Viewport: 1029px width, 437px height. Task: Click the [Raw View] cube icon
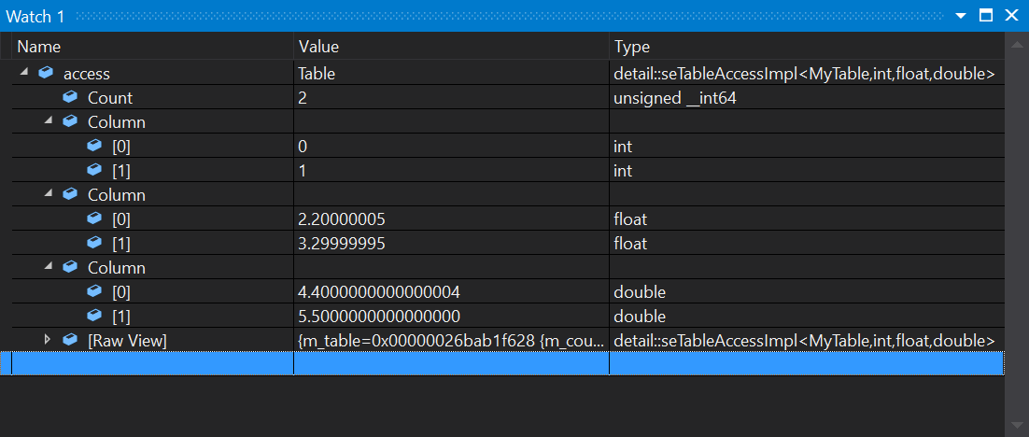(69, 340)
